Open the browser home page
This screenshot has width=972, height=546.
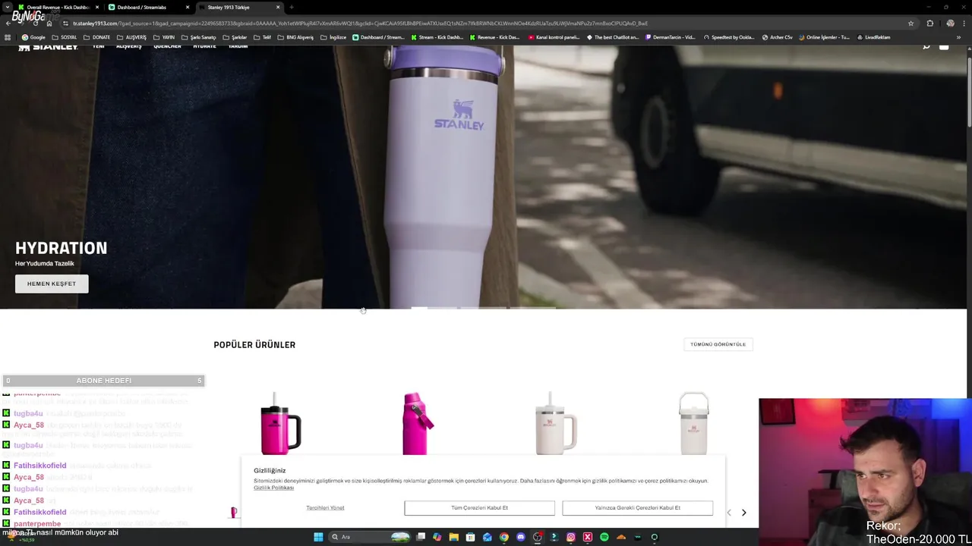49,24
